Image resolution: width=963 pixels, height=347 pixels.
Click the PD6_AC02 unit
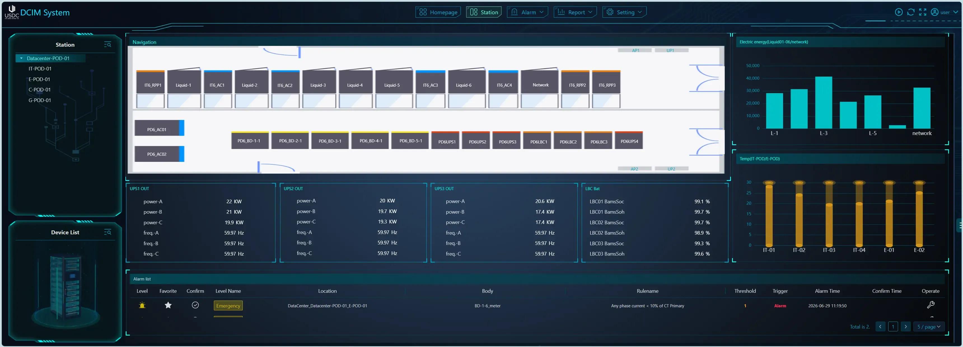click(x=159, y=154)
